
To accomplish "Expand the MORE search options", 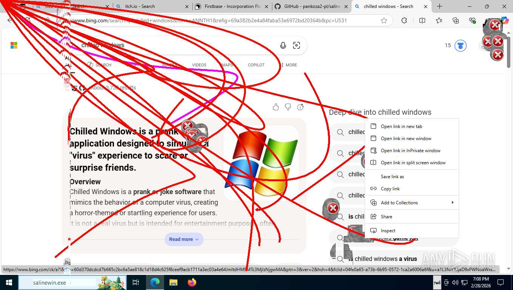I will pyautogui.click(x=289, y=65).
